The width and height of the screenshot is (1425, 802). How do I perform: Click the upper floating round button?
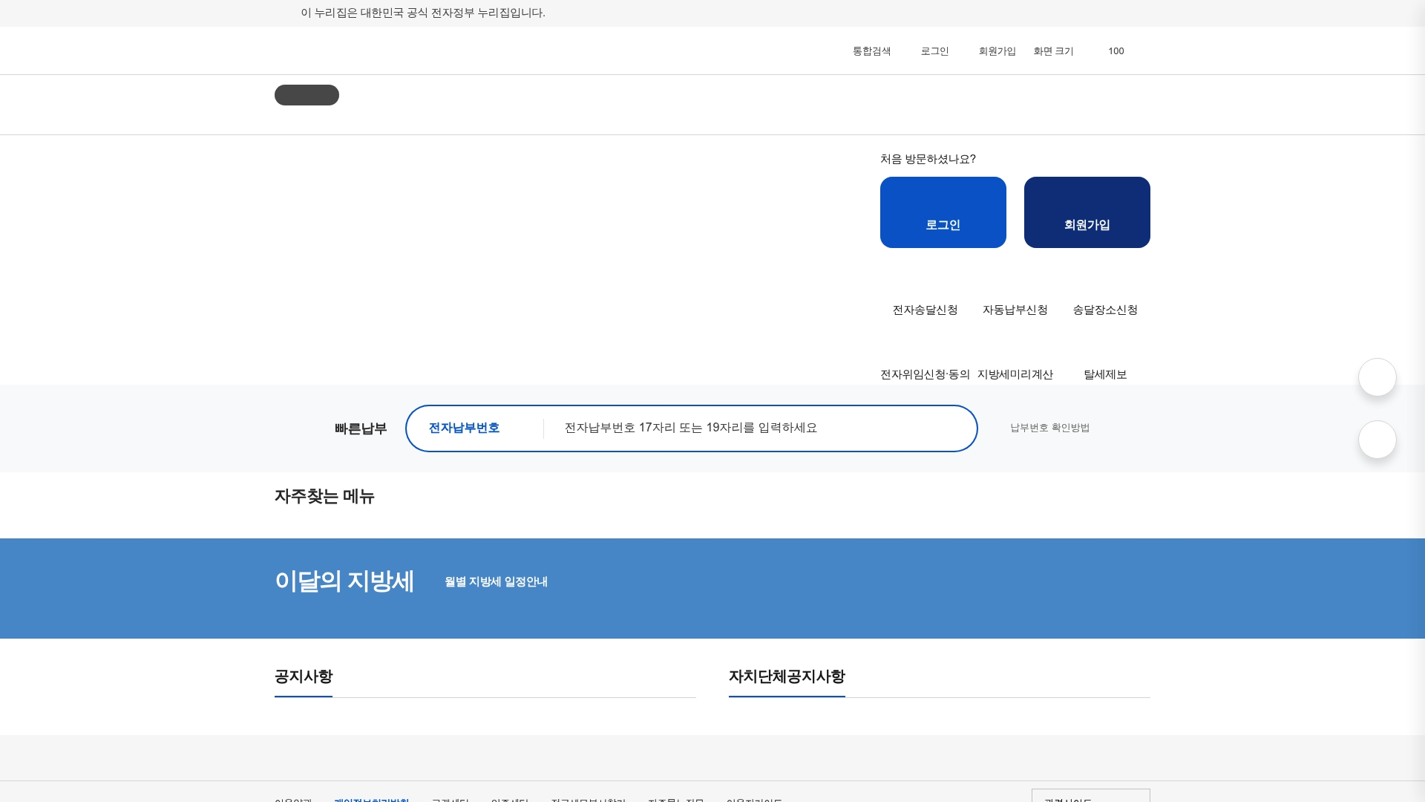pyautogui.click(x=1377, y=377)
